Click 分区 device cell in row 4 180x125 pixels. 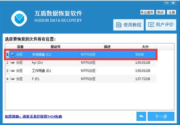point(19,79)
